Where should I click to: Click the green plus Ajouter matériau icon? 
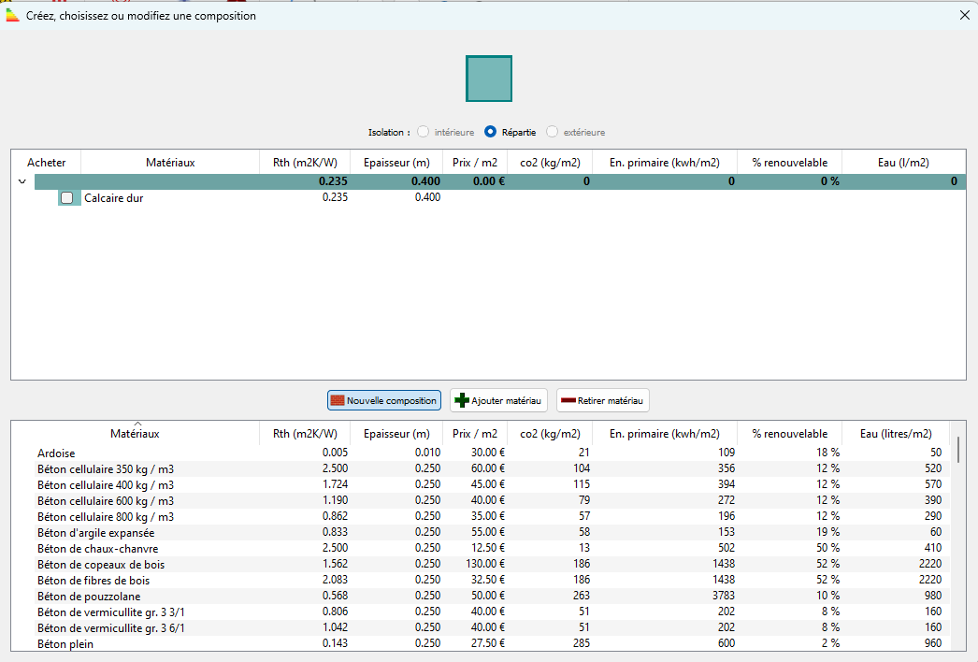461,401
